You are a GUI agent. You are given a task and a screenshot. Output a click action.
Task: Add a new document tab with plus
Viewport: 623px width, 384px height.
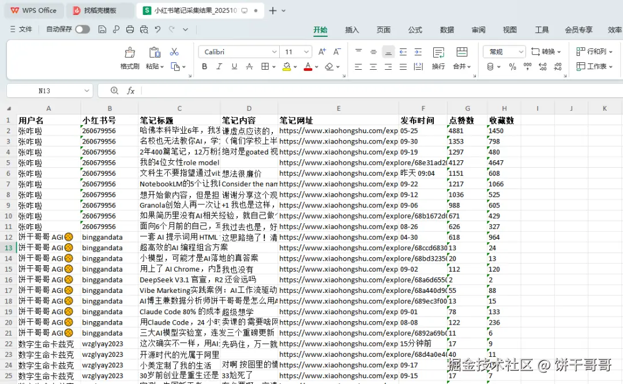(272, 11)
